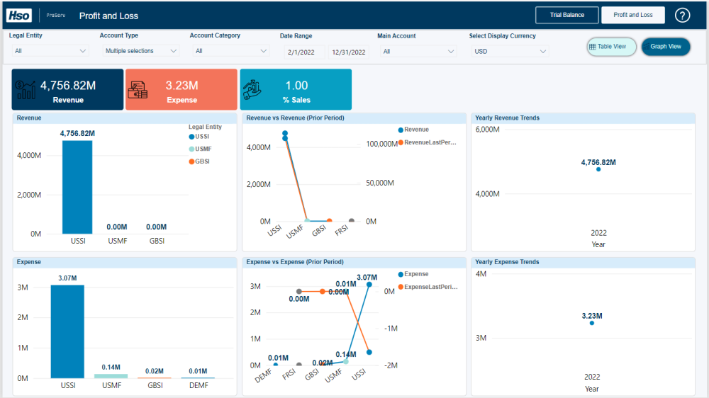Click the Yearly Revenue Trends title
The height and width of the screenshot is (398, 709).
click(508, 118)
